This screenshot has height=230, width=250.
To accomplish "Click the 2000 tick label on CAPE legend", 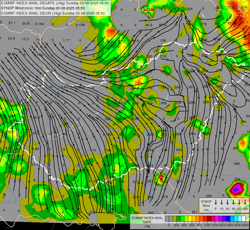I will tap(222, 225).
